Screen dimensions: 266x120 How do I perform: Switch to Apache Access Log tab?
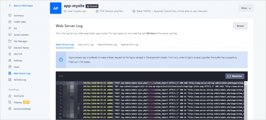coord(107,45)
